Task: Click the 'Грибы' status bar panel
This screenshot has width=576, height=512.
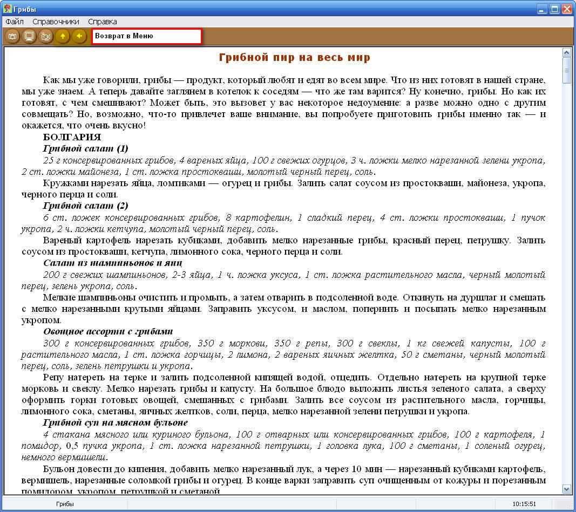Action: [x=65, y=503]
